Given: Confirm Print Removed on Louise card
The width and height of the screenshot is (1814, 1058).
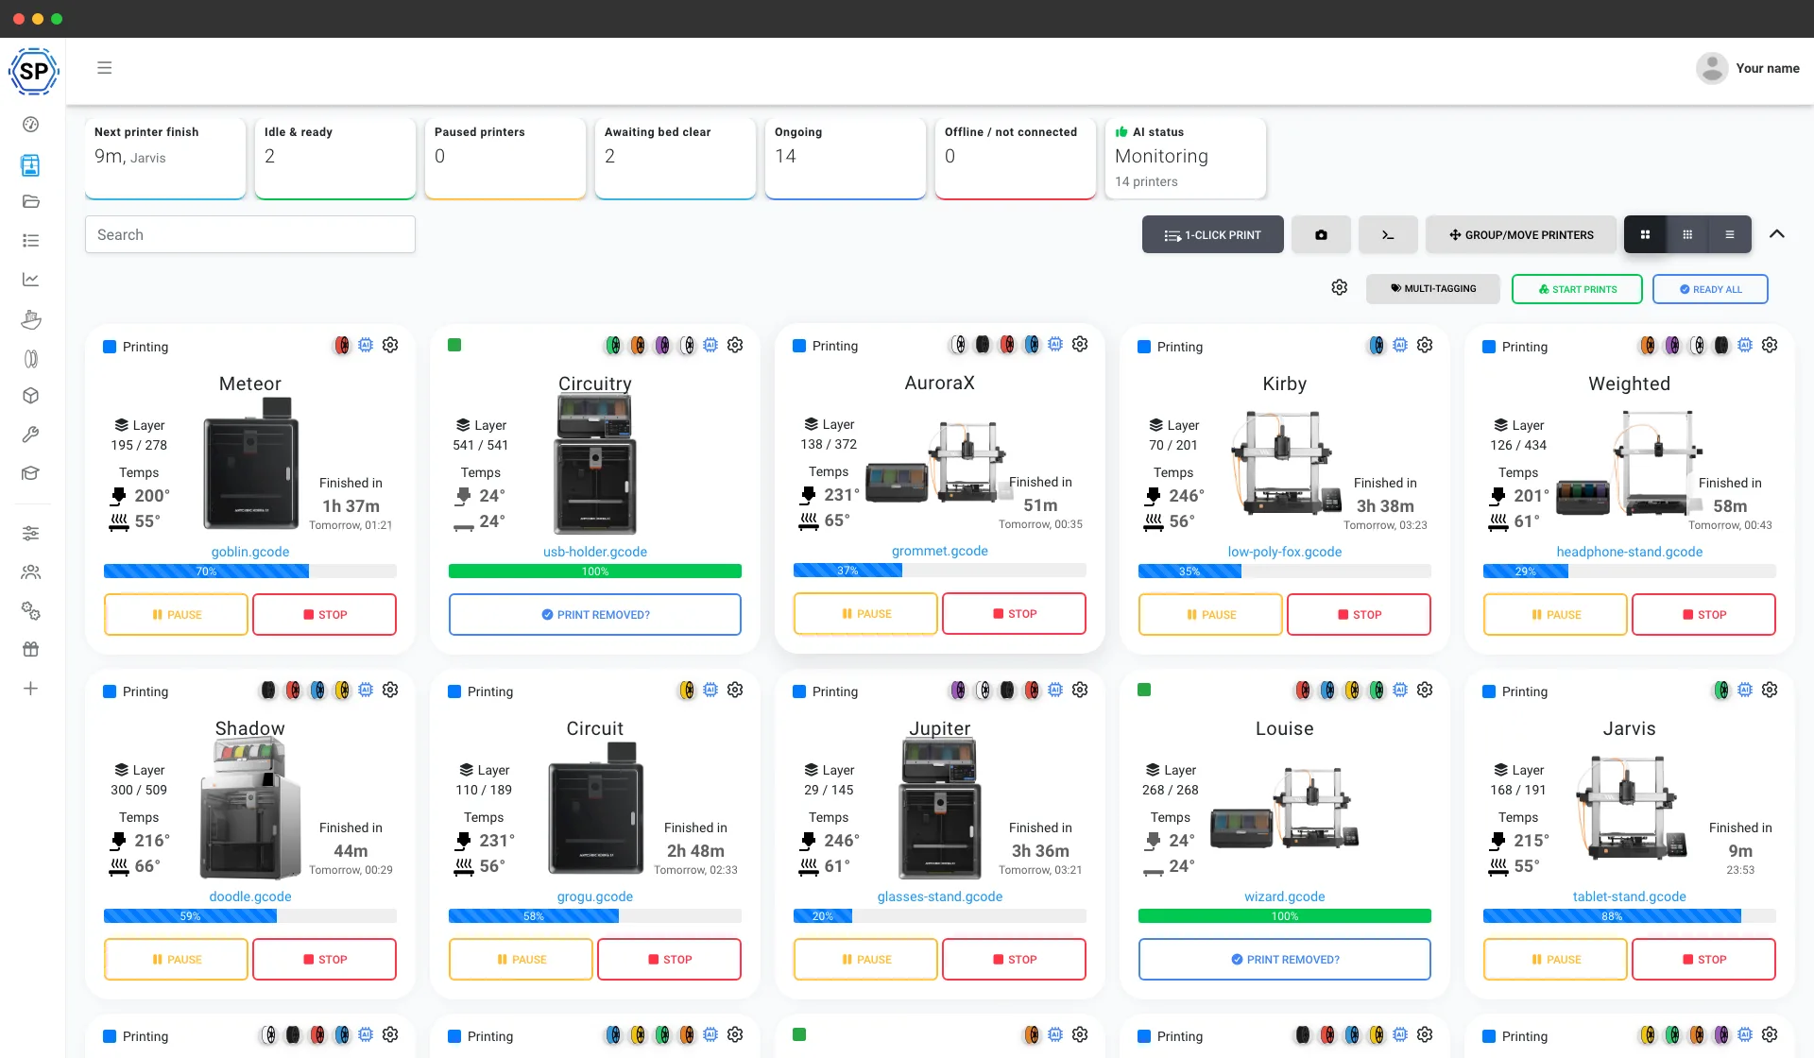Looking at the screenshot, I should coord(1285,959).
